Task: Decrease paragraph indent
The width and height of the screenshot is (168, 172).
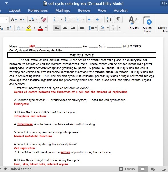Action: click(91, 19)
